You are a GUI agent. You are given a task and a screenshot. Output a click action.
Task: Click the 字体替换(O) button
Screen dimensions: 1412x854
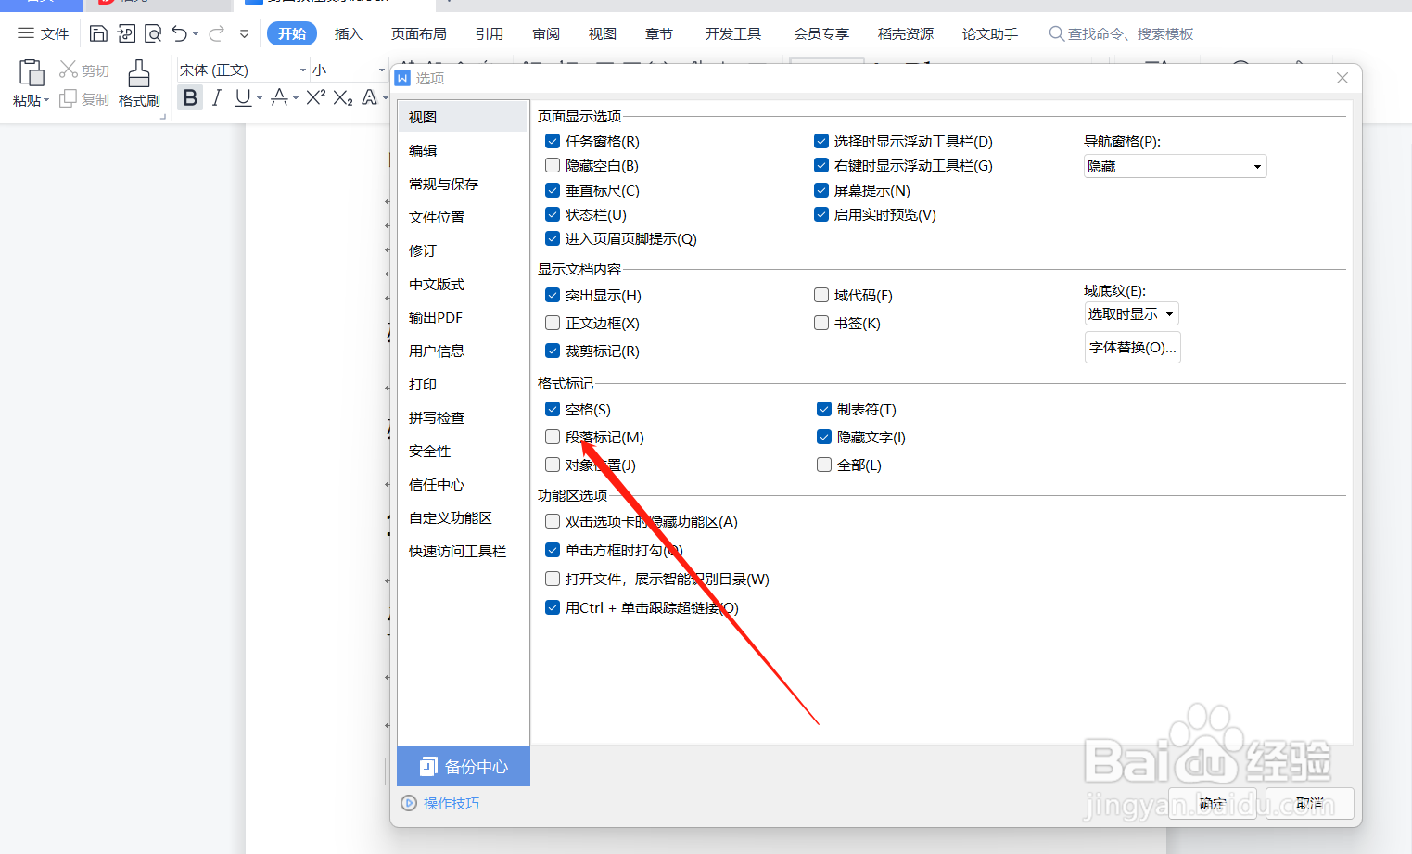pyautogui.click(x=1132, y=347)
